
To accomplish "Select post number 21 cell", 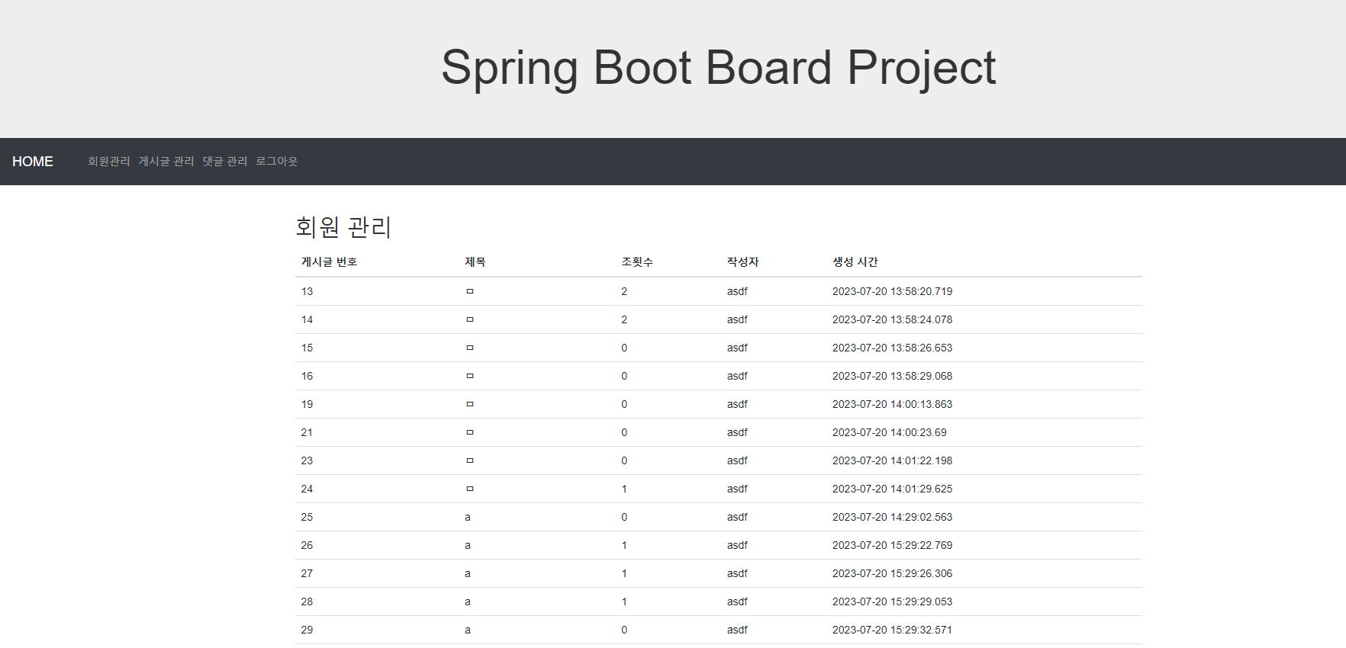I will 308,432.
